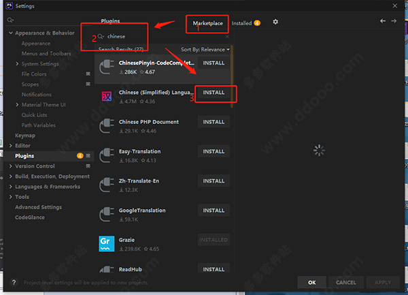Click ChinesePinyin-CodeCompletion plugin icon
Viewport: 408px width, 295px height.
[x=107, y=67]
